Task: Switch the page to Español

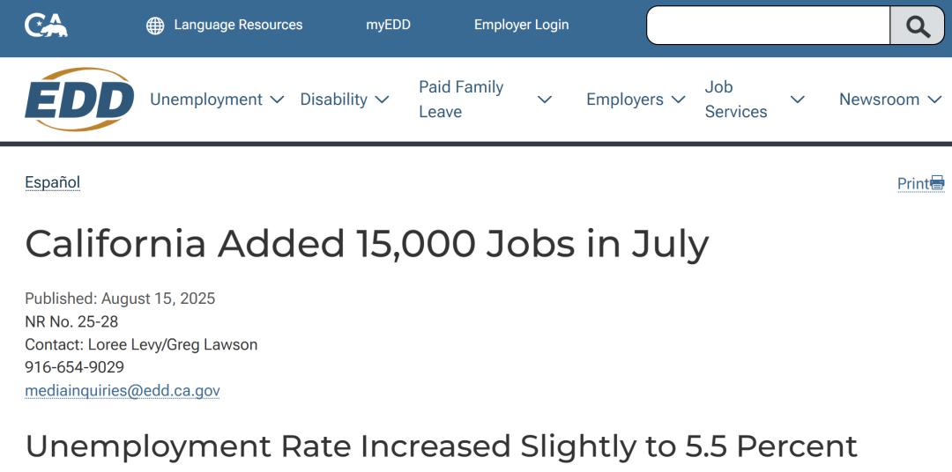Action: pyautogui.click(x=53, y=182)
